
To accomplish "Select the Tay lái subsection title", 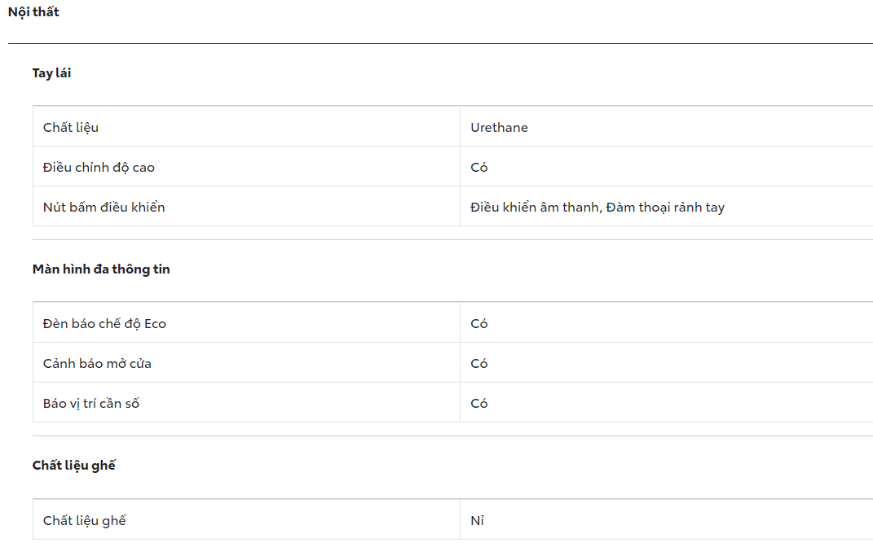I will click(x=52, y=73).
